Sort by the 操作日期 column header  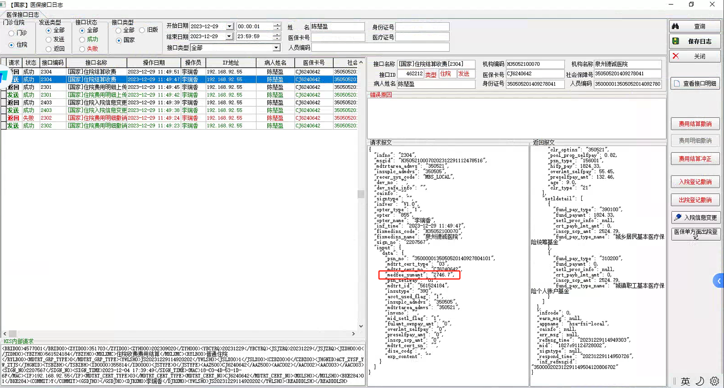point(154,63)
